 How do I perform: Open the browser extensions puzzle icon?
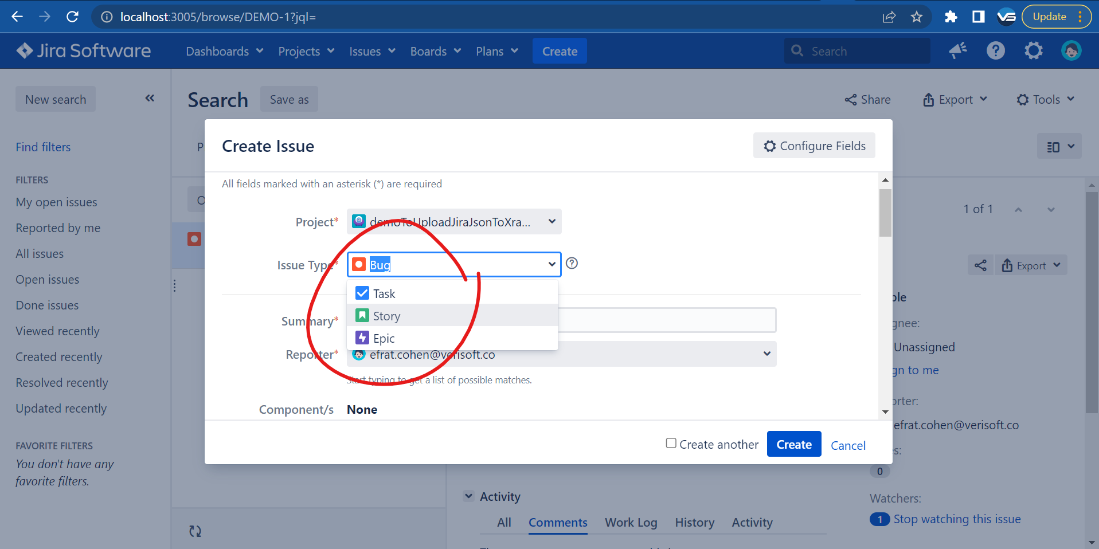951,17
